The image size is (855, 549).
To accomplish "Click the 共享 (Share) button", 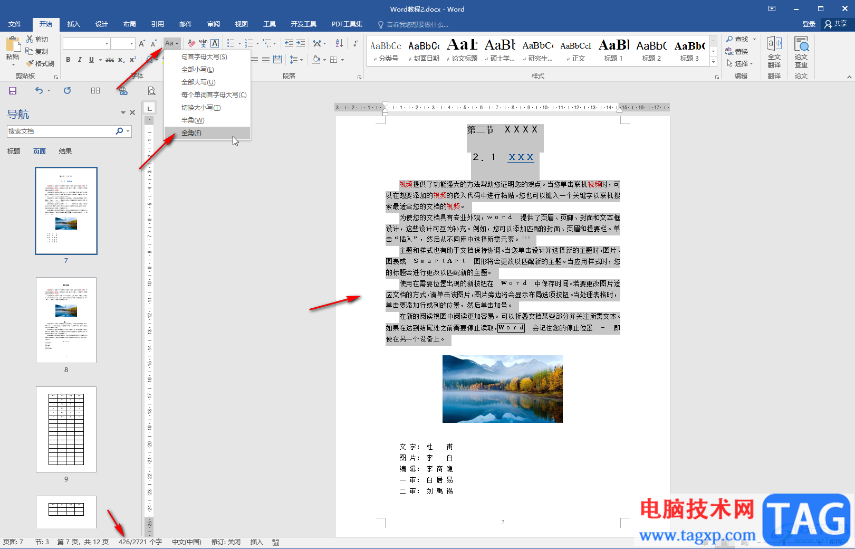I will coord(836,24).
